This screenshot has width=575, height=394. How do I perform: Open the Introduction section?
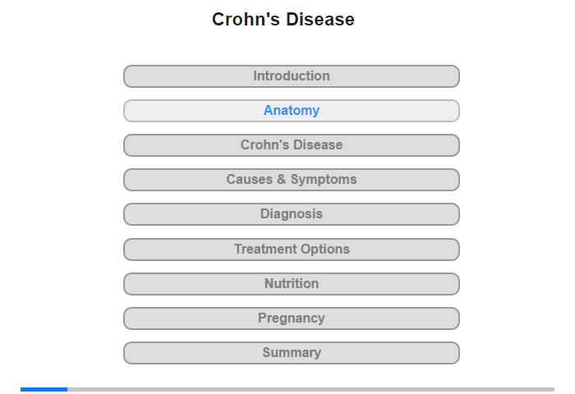[292, 76]
